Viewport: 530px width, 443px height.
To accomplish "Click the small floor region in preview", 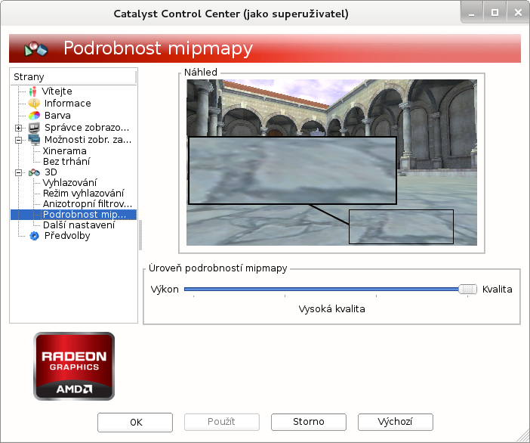I will 401,227.
